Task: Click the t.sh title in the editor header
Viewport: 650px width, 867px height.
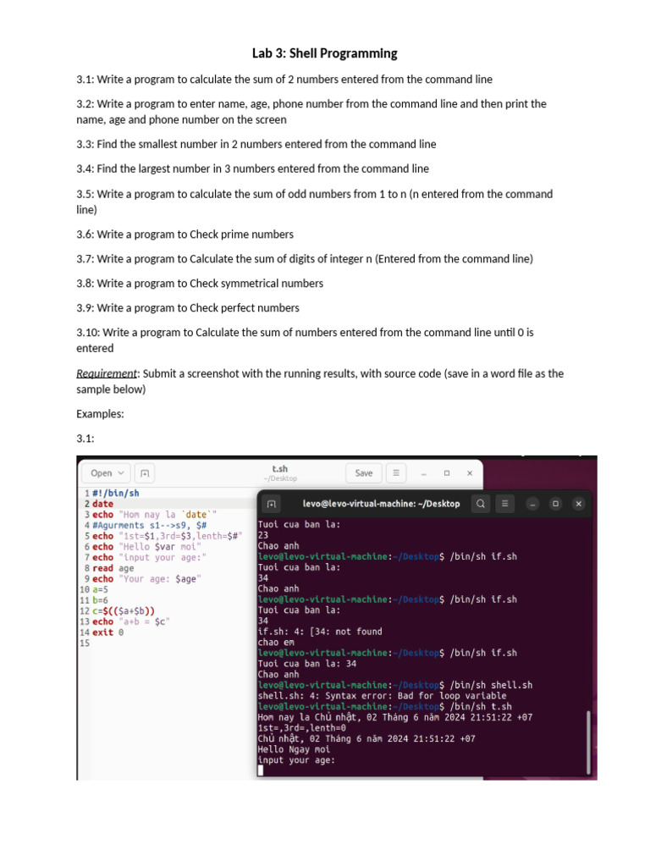Action: [279, 468]
